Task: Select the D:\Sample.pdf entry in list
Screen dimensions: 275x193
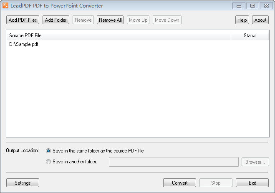Action: (x=24, y=44)
